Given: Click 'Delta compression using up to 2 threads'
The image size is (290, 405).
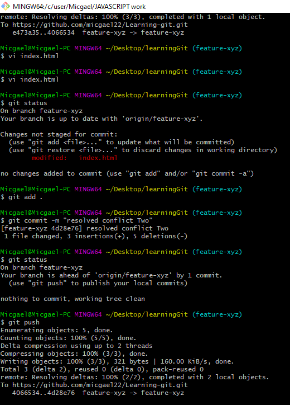Looking at the screenshot, I should pyautogui.click(x=76, y=346).
